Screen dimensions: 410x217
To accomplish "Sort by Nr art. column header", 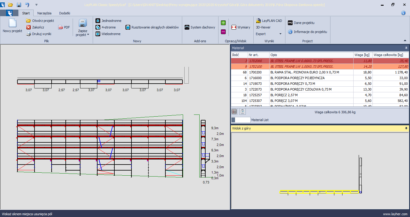I will [258, 55].
